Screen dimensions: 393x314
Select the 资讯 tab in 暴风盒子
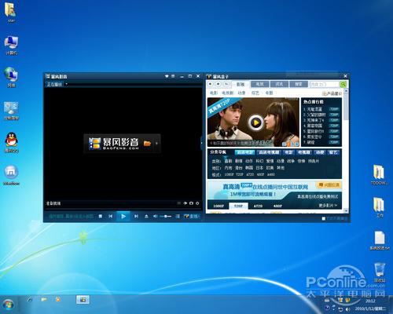point(279,84)
